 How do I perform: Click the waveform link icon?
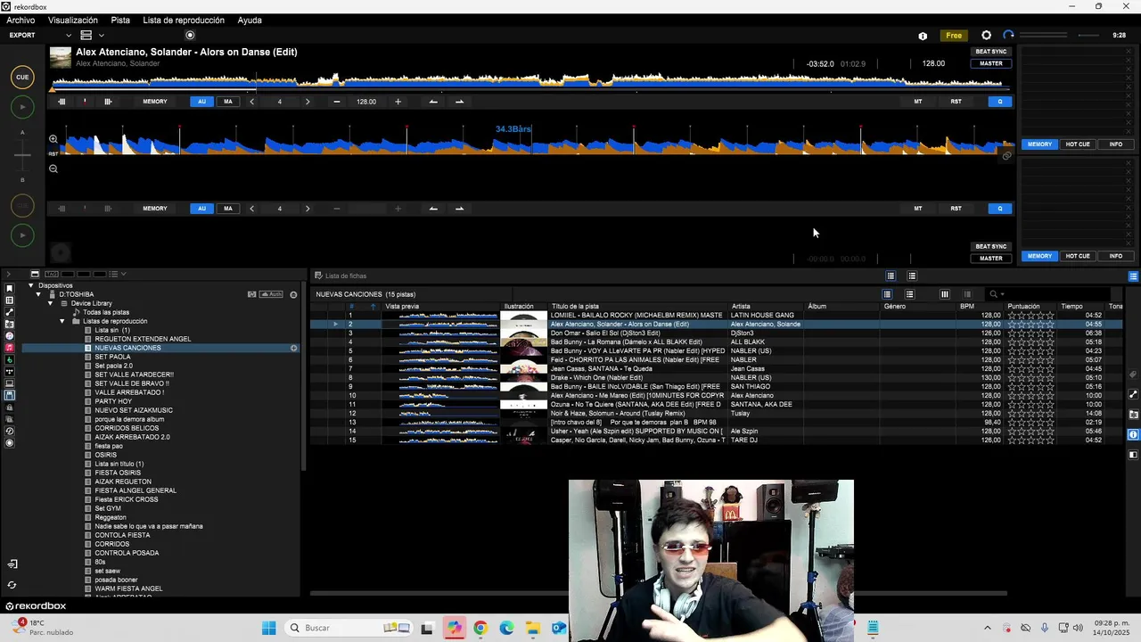[x=1006, y=156]
